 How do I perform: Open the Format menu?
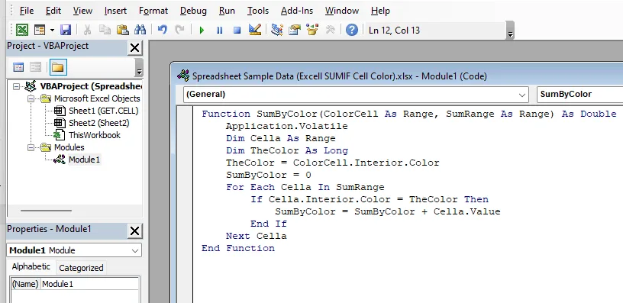[x=153, y=11]
